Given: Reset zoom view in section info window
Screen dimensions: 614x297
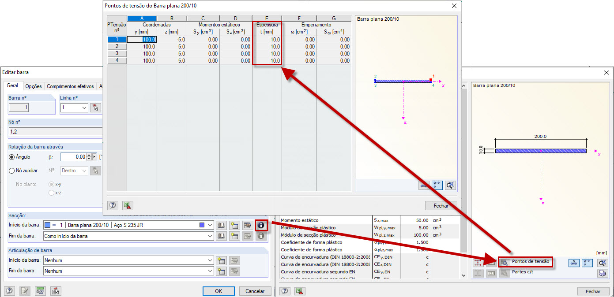Looking at the screenshot, I should pyautogui.click(x=603, y=263).
